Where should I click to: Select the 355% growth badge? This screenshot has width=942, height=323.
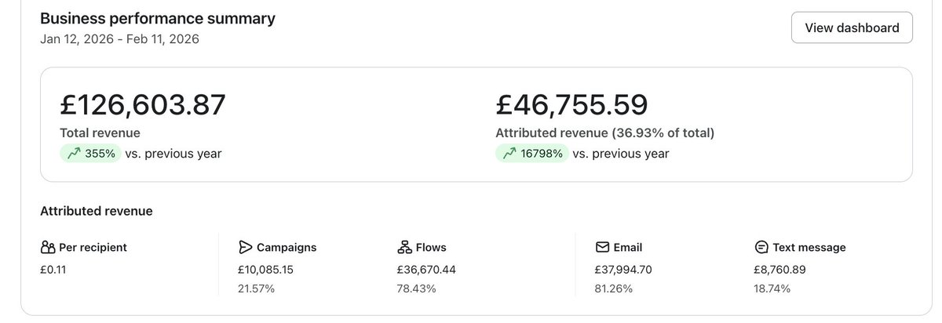click(x=90, y=154)
